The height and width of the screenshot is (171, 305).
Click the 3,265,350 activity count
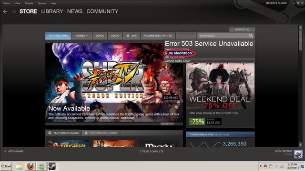(x=234, y=144)
